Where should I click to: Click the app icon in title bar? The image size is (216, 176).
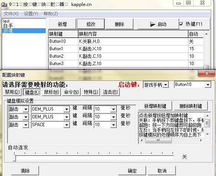[x=4, y=4]
